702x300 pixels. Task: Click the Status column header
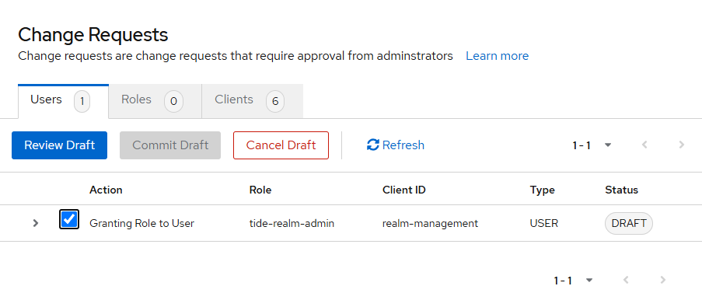tap(621, 190)
